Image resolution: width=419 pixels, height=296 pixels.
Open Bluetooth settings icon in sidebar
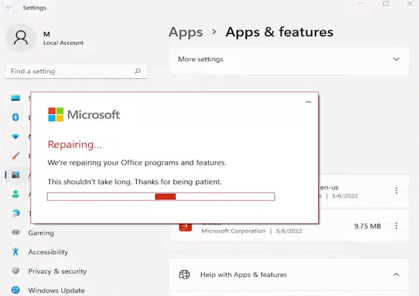click(16, 117)
